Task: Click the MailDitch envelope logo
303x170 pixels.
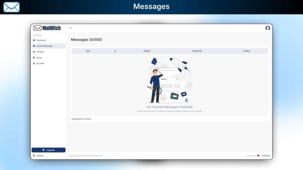Action: click(37, 28)
